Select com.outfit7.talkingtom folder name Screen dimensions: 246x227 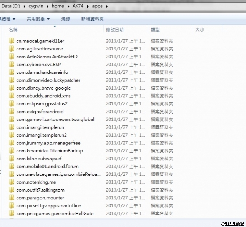pos(40,190)
